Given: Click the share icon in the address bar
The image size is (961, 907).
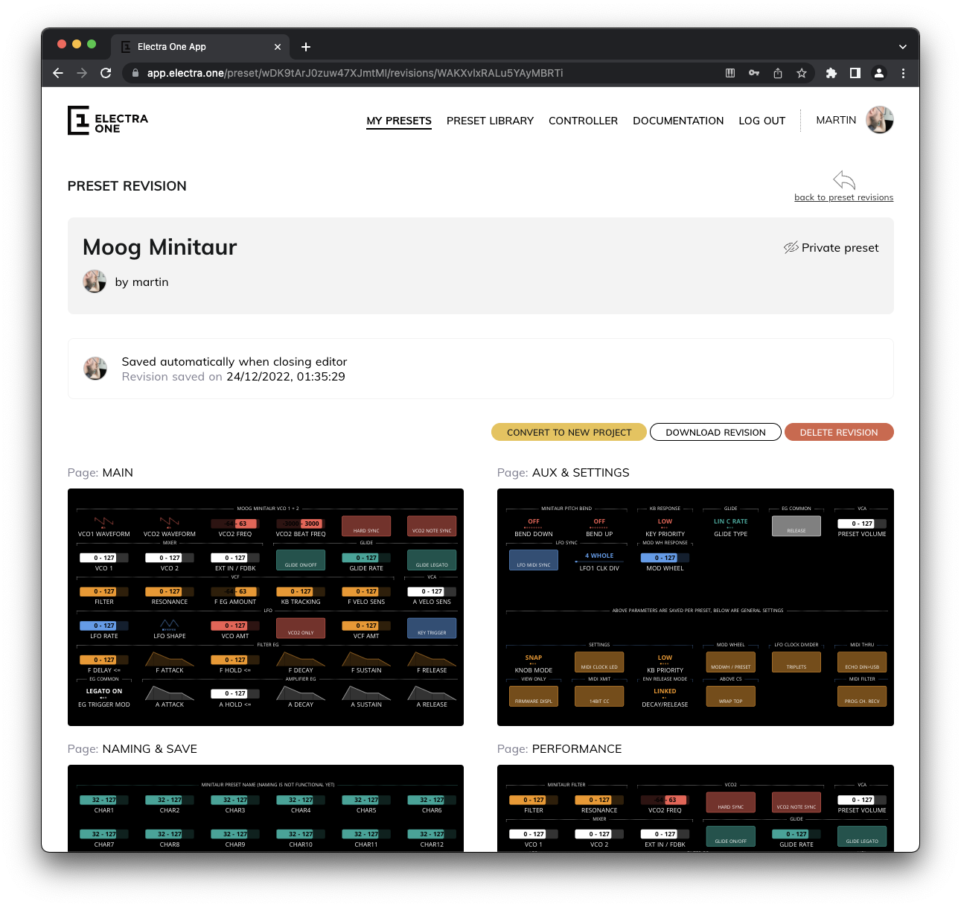Looking at the screenshot, I should 778,73.
